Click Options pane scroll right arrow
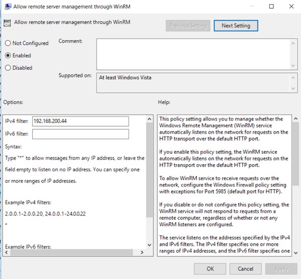The image size is (301, 279). pos(142,252)
